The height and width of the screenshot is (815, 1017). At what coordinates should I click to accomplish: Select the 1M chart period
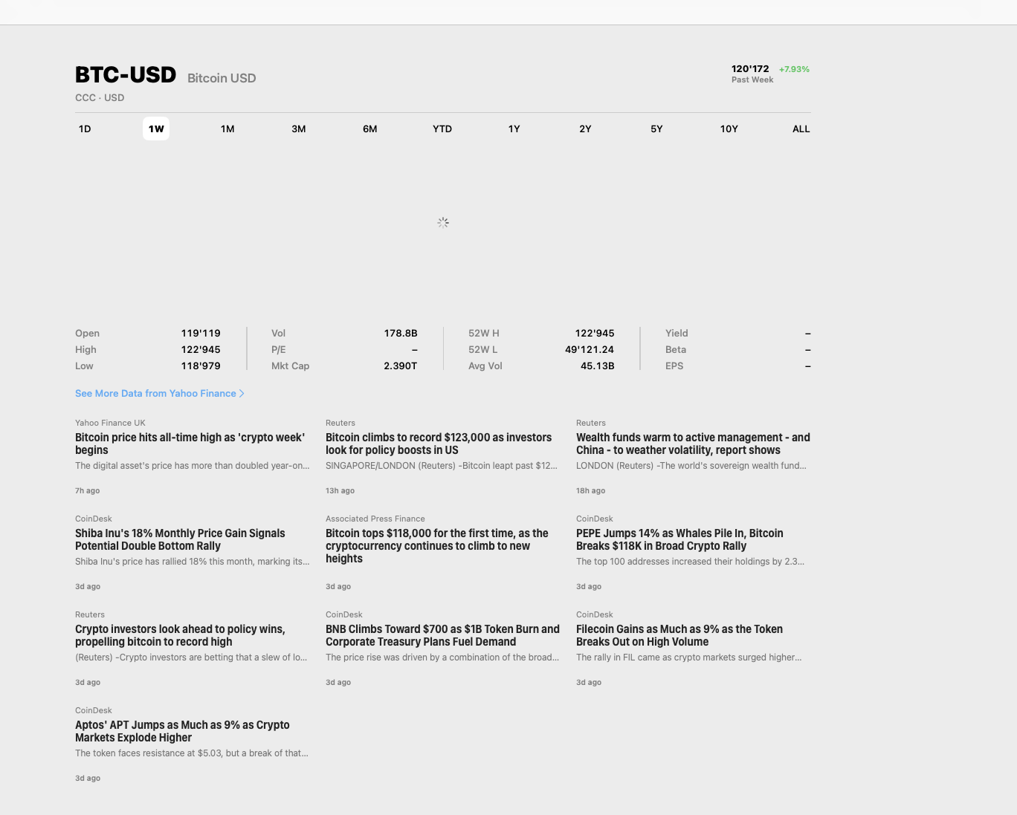(x=227, y=129)
